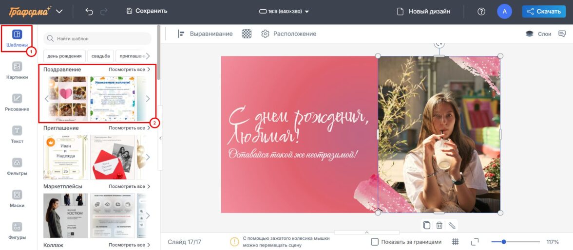573x250 pixels.
Task: Expand the dropdown next to Граформа logo
Action: pyautogui.click(x=59, y=11)
